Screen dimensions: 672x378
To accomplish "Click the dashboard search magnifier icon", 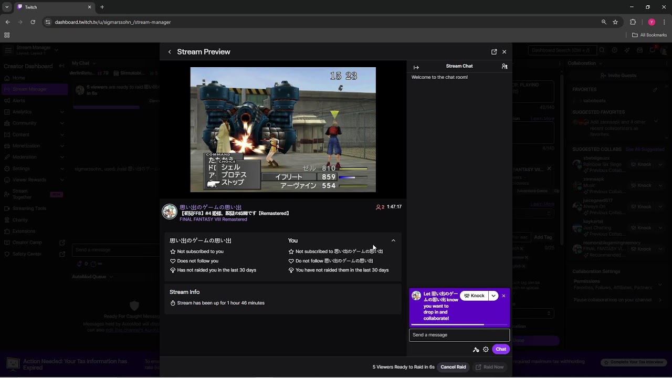I will pos(602,50).
